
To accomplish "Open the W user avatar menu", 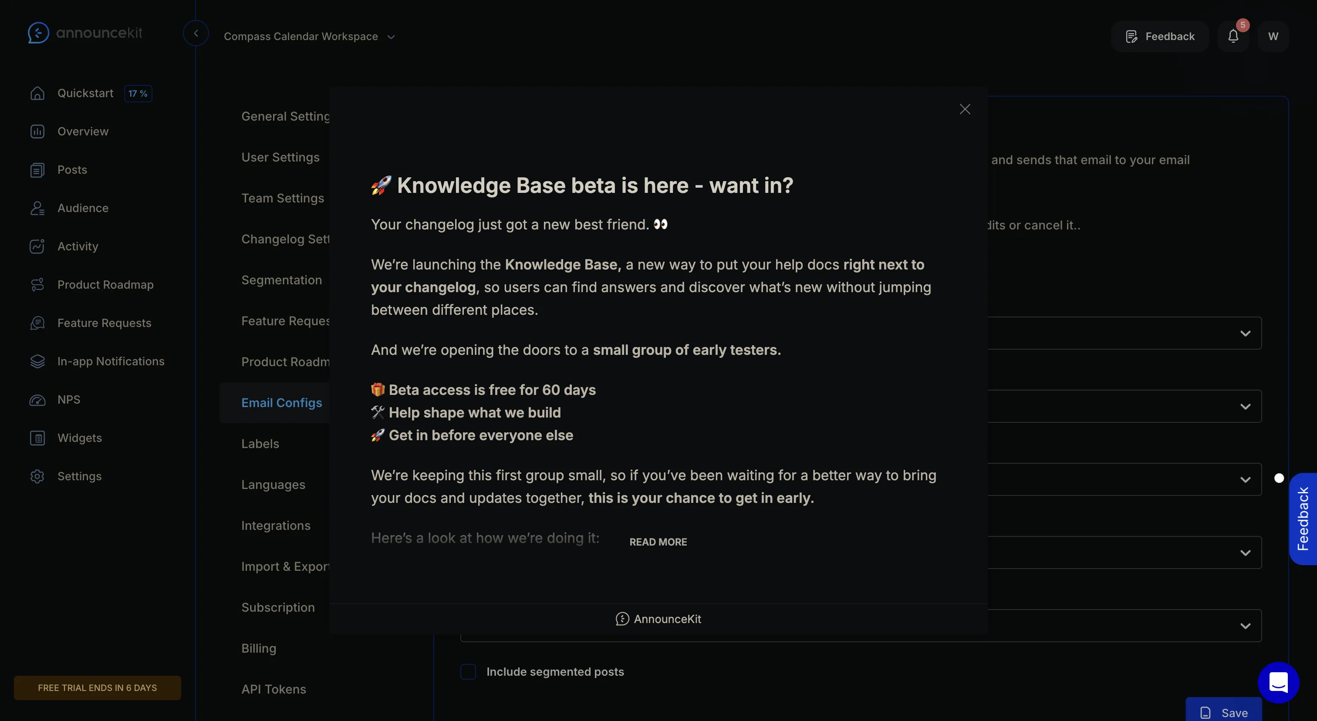I will tap(1273, 36).
